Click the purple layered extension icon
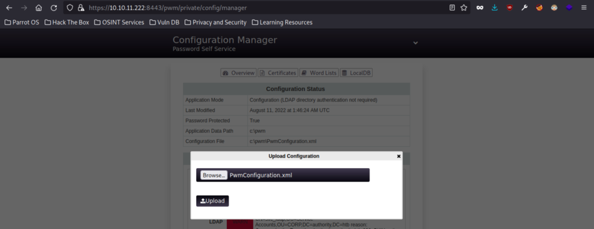 click(569, 8)
